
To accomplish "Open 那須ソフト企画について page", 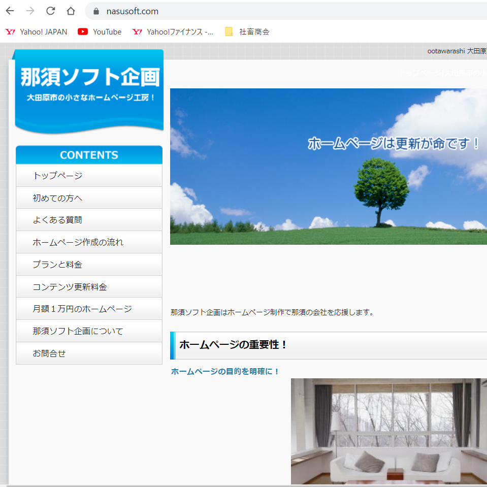I will (89, 331).
